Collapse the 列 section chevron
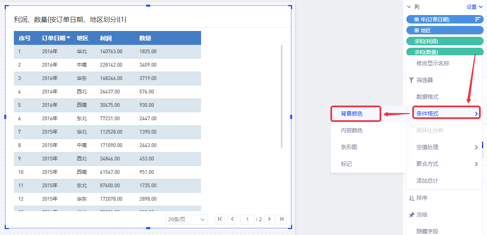This screenshot has height=235, width=487. [x=408, y=7]
